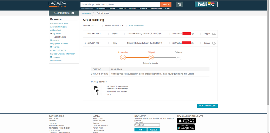
Task: Go to My orders breadcrumb
Action: 86,13
